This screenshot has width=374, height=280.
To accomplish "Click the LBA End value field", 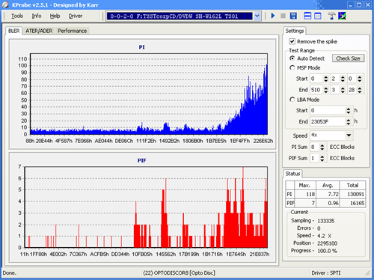I will (328, 121).
